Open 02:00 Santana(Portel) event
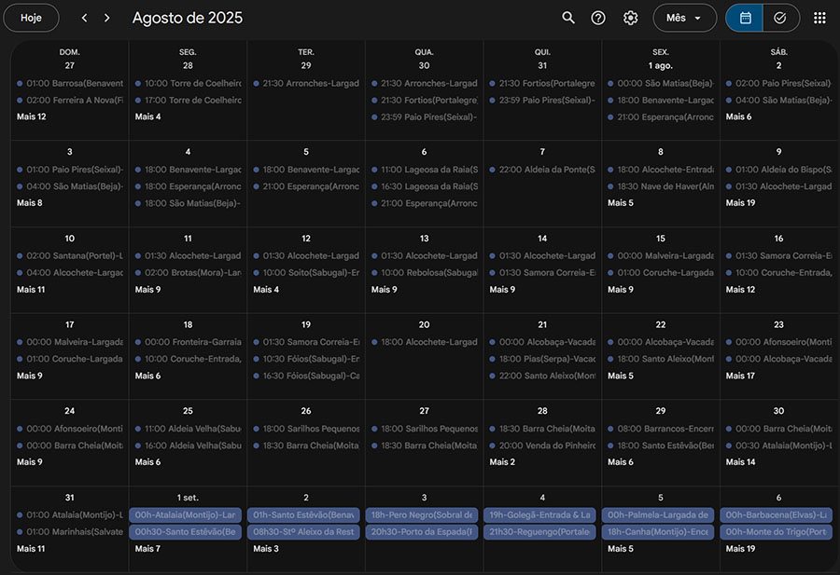This screenshot has height=575, width=840. coord(70,255)
